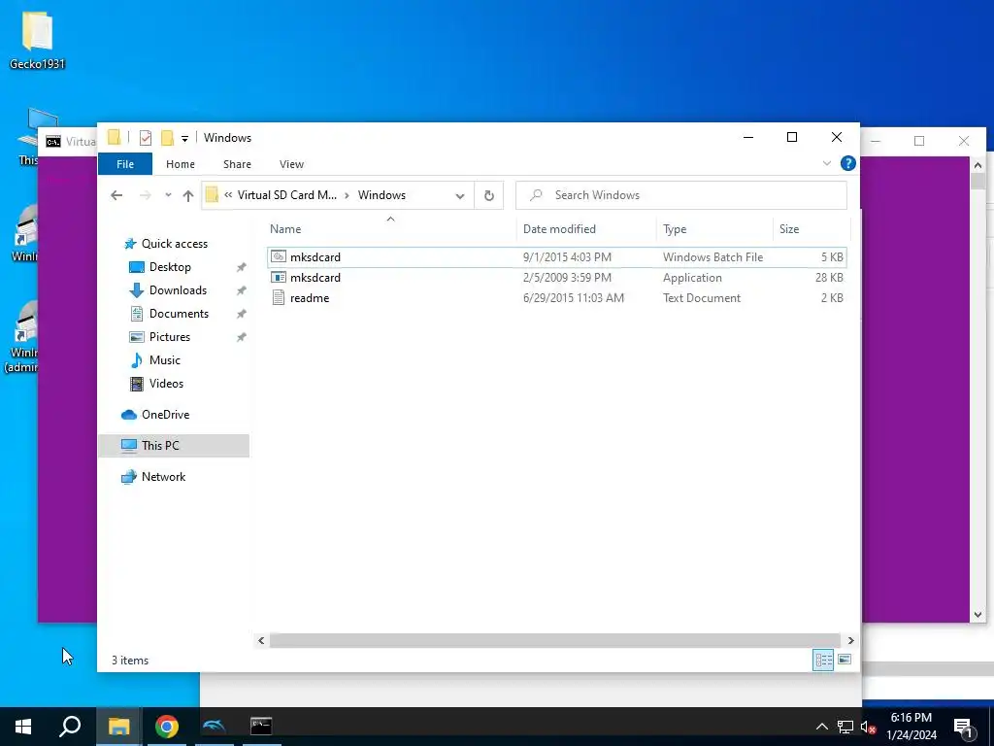Viewport: 994px width, 746px height.
Task: Click Properties icon in quick access toolbar
Action: click(146, 138)
